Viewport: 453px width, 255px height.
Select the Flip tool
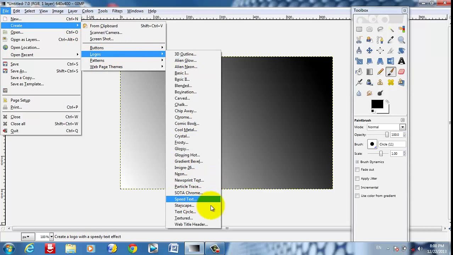click(391, 61)
